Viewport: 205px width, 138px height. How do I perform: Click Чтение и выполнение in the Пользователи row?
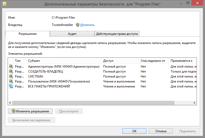(119, 81)
